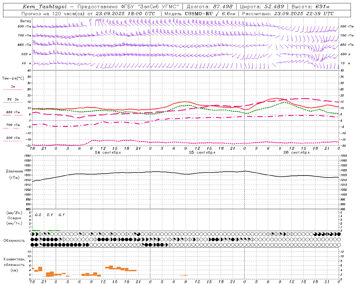Screen dimensions: 355x284
Task: Click the 26 сентября date label
Action: pyautogui.click(x=296, y=153)
